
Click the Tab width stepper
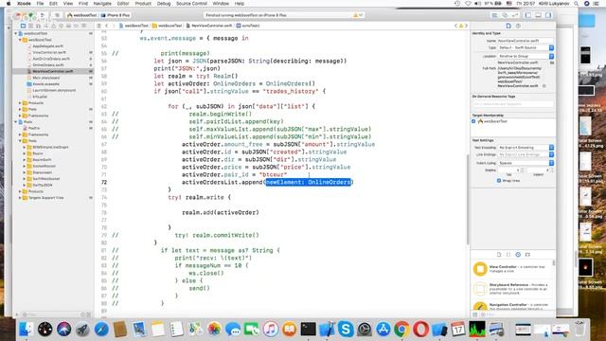coord(522,170)
